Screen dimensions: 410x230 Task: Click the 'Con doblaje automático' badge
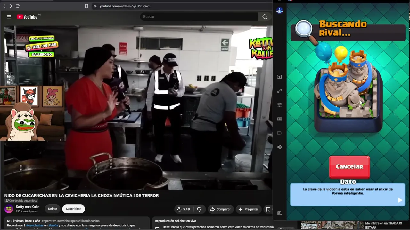[21, 201]
